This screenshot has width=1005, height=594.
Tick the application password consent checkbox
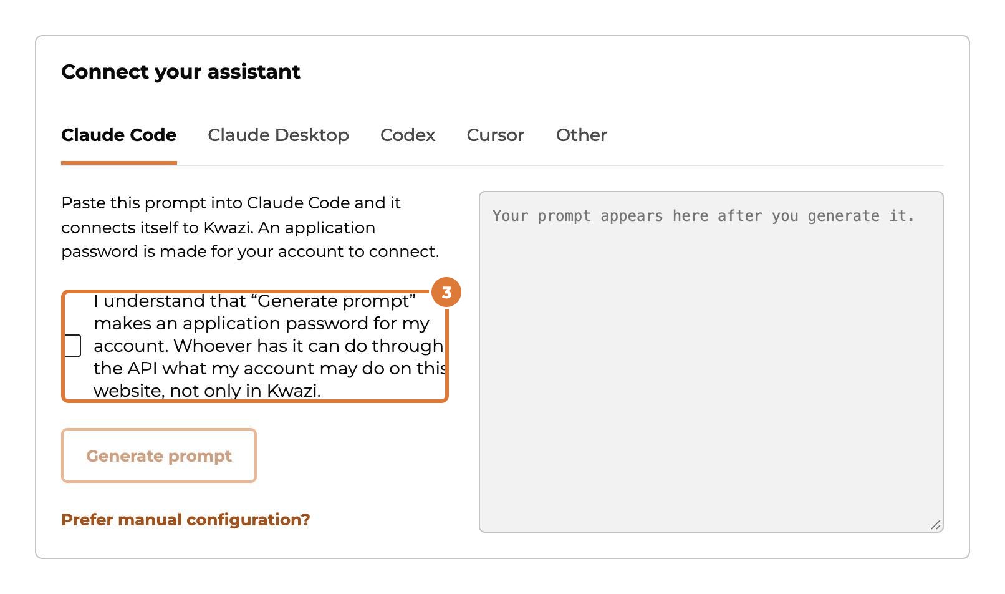(73, 346)
